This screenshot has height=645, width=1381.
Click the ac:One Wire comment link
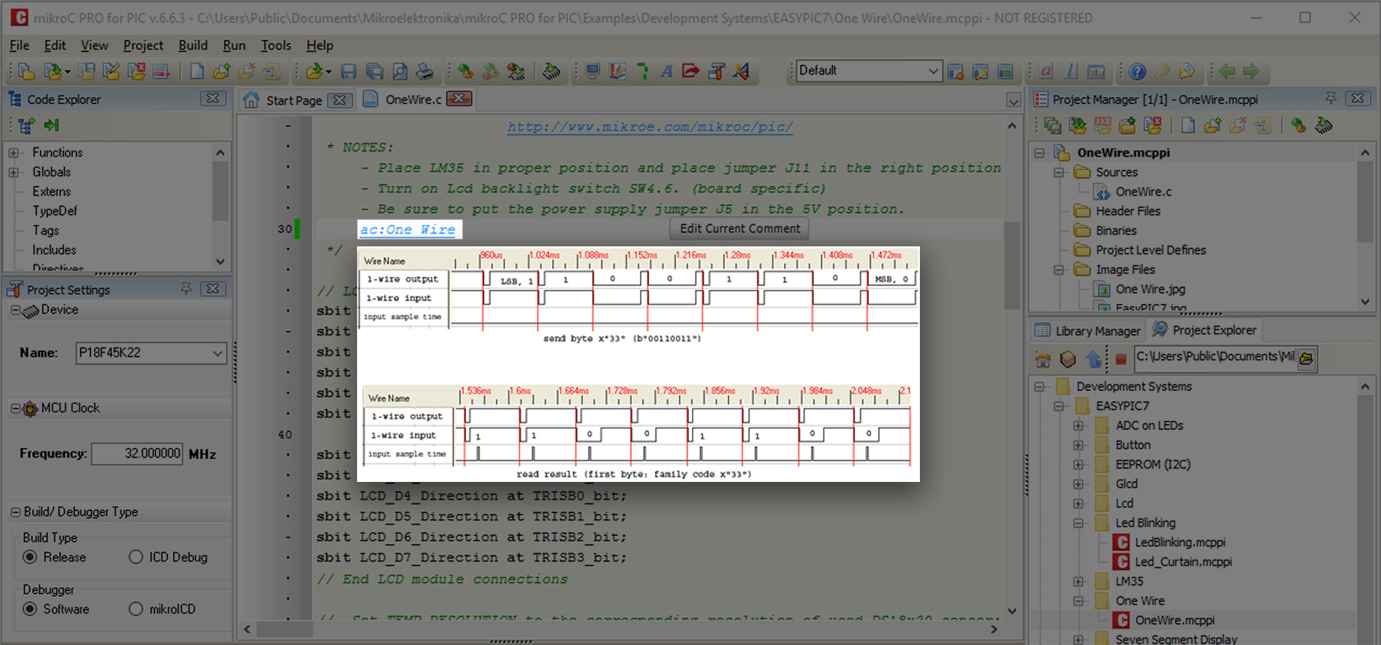(x=407, y=229)
